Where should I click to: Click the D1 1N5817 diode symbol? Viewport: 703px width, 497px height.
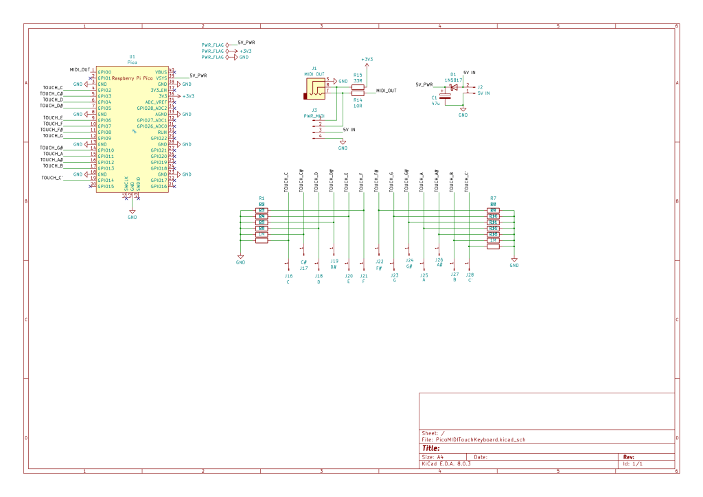(x=452, y=86)
